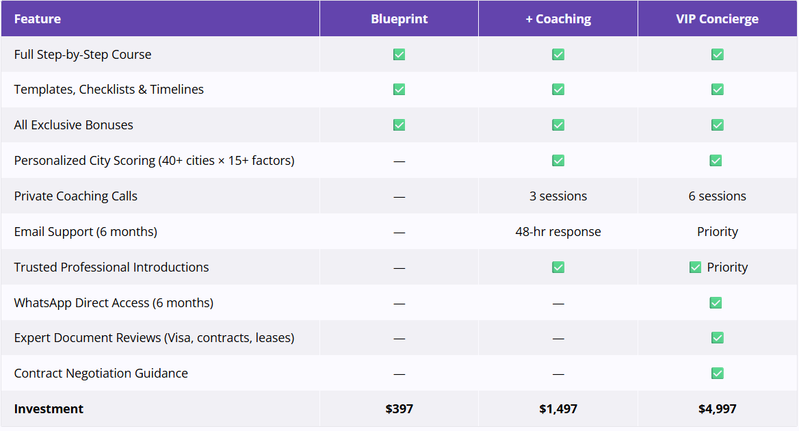799x431 pixels.
Task: Click Blueprint checkmark for All Exclusive Bonuses
Action: coord(399,125)
